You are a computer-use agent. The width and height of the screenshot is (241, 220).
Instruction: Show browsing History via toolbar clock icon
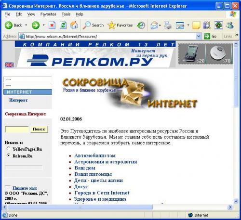coord(141,26)
